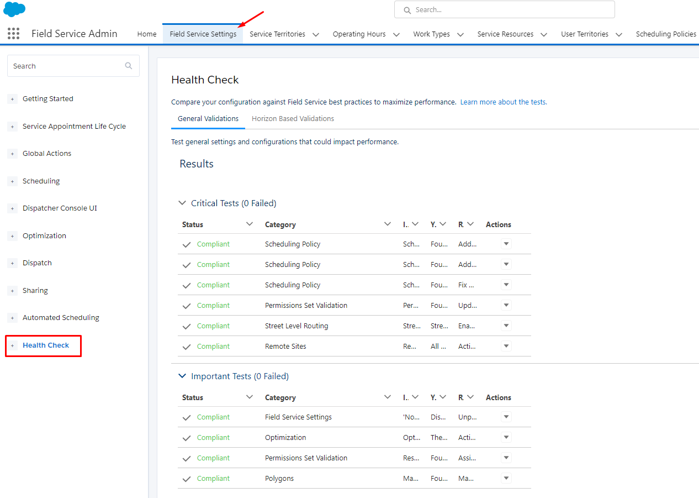
Task: Expand Sharing plus icon
Action: click(x=12, y=291)
